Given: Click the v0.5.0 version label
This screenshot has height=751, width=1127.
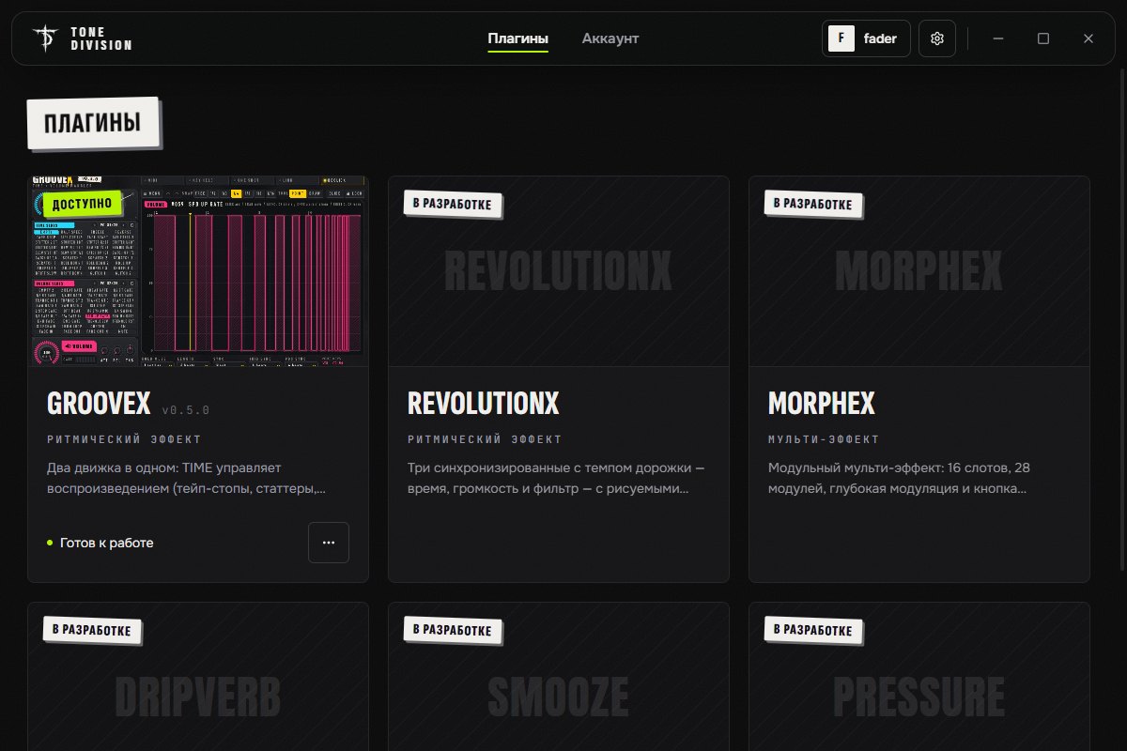Looking at the screenshot, I should pos(186,410).
